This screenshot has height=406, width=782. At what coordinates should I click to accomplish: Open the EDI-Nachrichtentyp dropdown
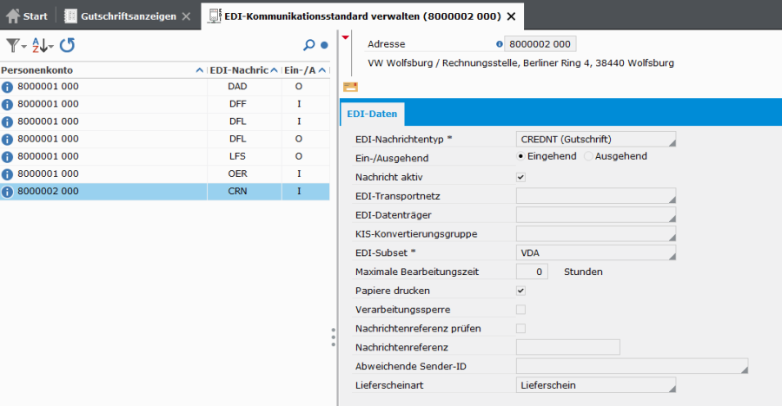click(595, 139)
